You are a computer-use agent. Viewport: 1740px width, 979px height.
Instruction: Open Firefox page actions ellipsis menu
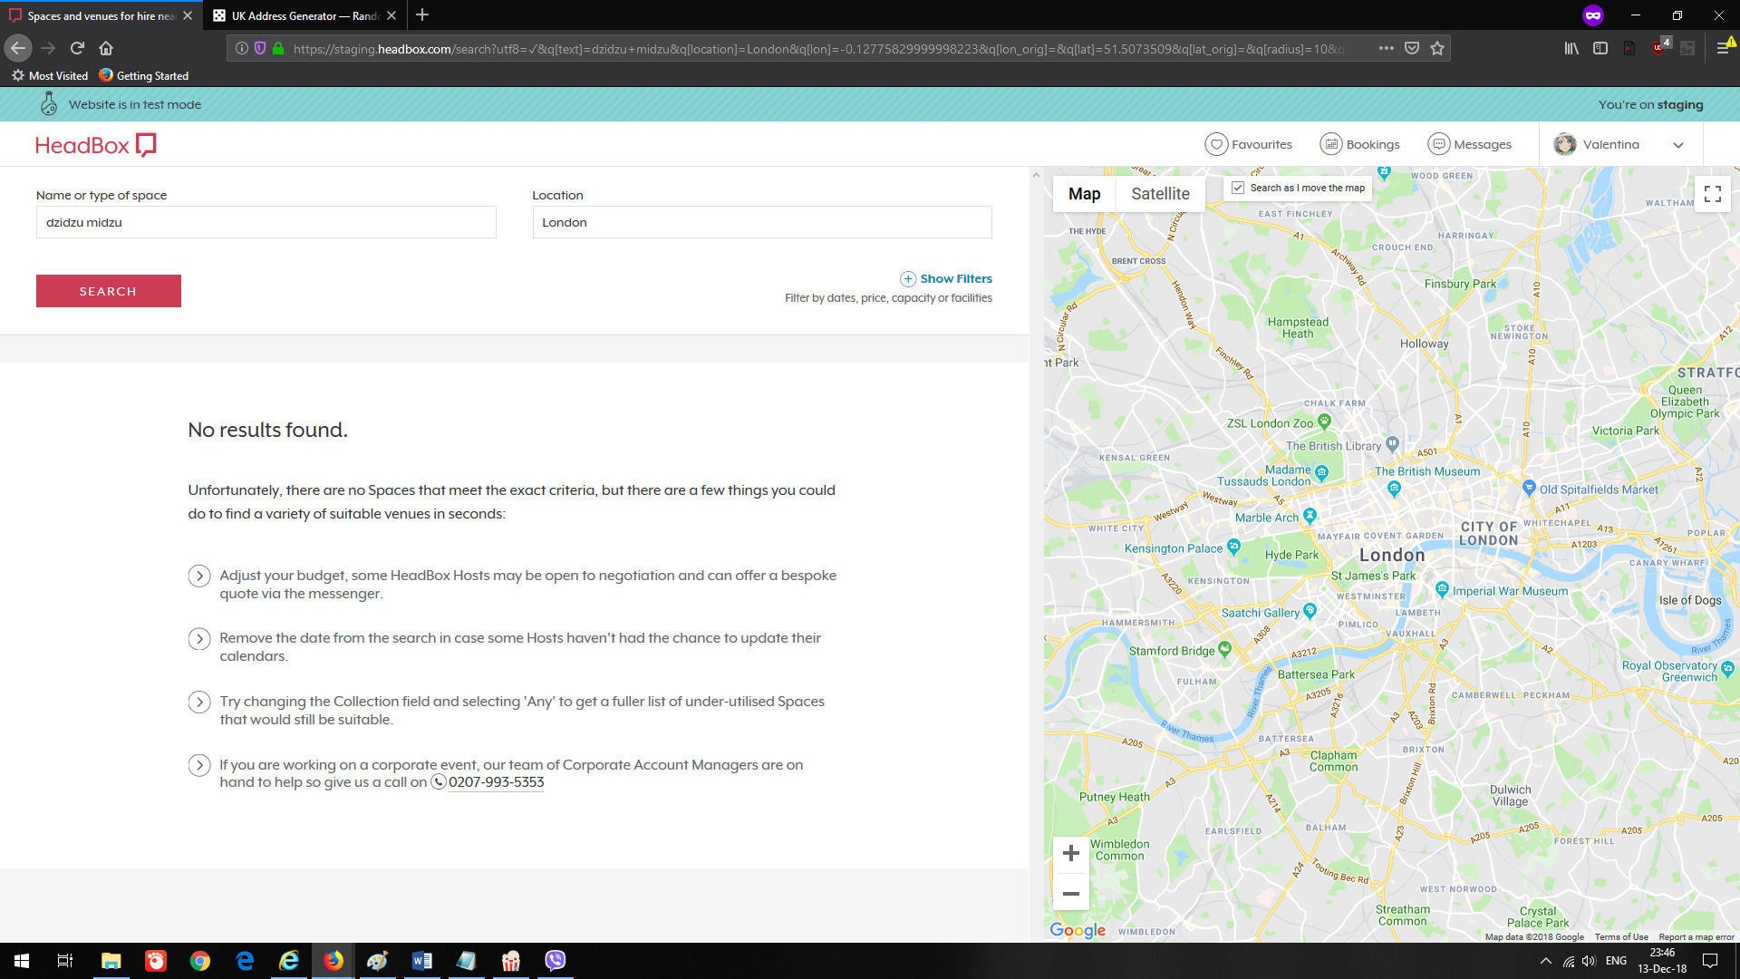pyautogui.click(x=1386, y=49)
